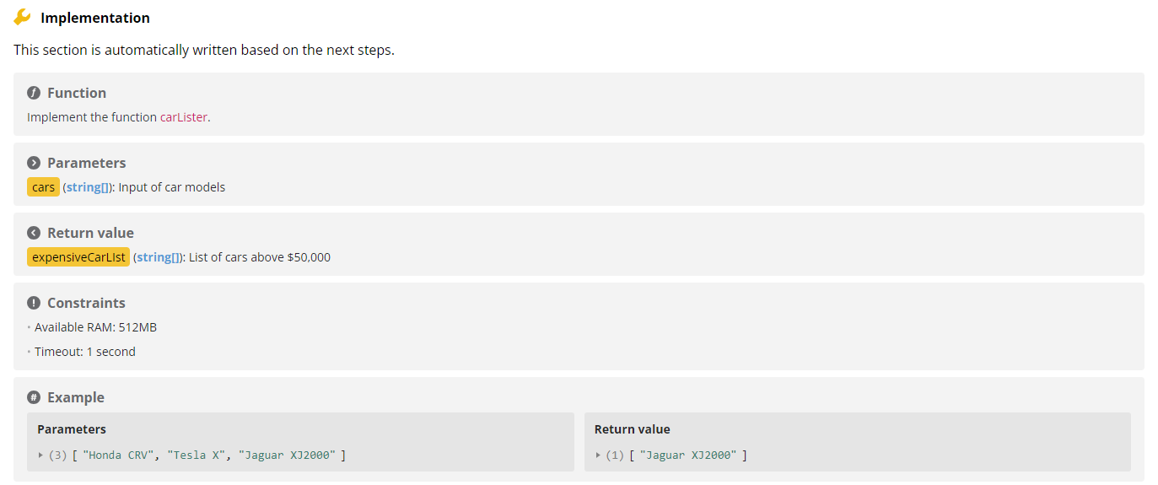This screenshot has height=485, width=1158.
Task: Click the "Honda CRV" example value
Action: (x=119, y=455)
